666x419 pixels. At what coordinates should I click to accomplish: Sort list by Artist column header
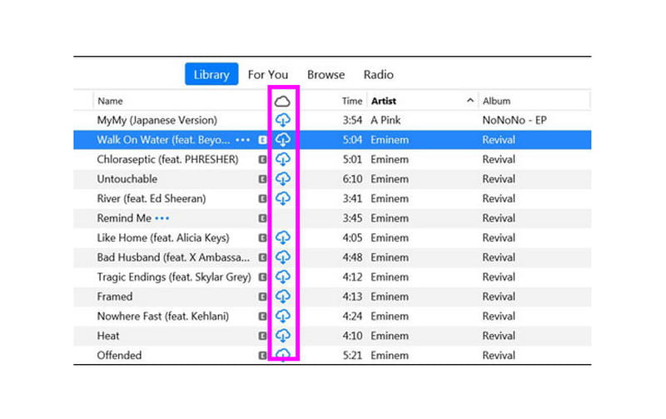coord(384,101)
